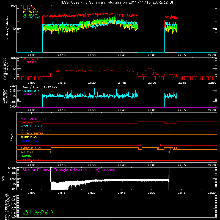Select the 'Collimator 8' legend label

[31, 91]
